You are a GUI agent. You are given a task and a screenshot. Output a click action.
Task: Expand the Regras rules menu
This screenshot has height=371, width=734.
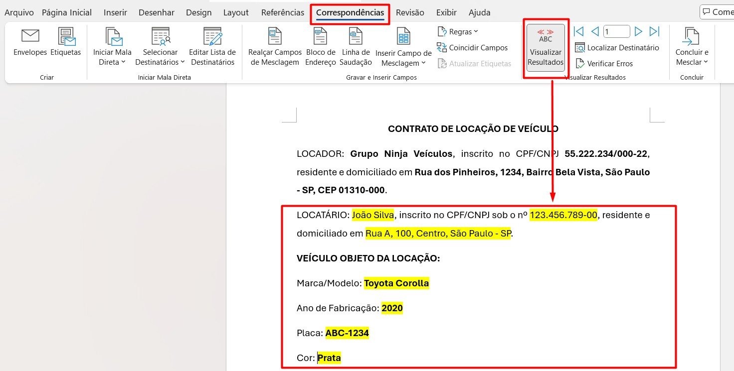click(x=457, y=32)
